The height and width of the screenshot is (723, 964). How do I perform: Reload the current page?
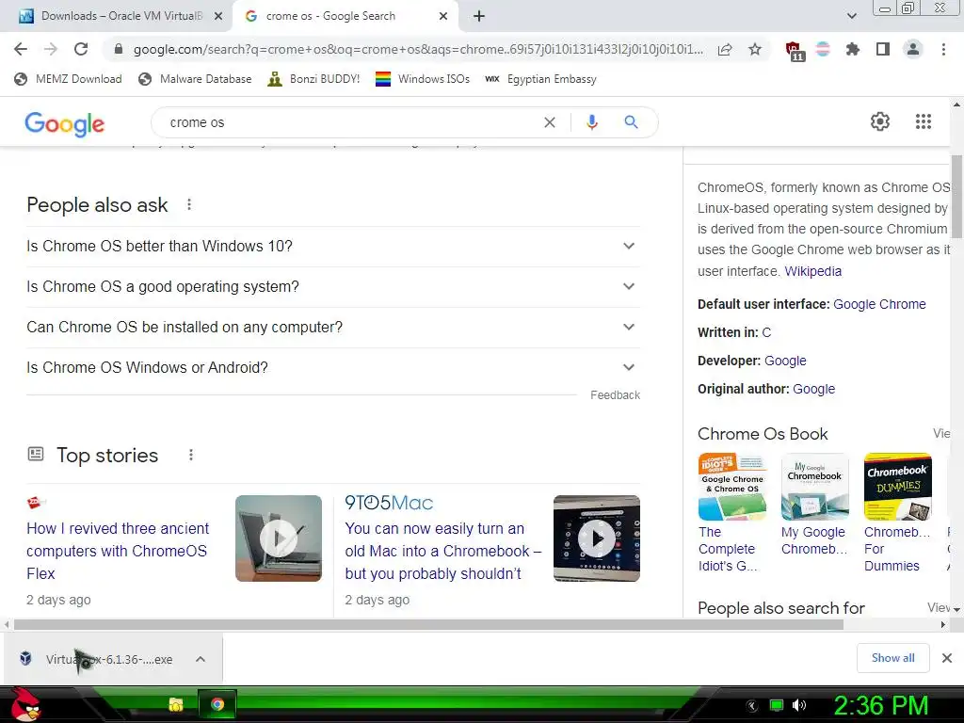(81, 49)
